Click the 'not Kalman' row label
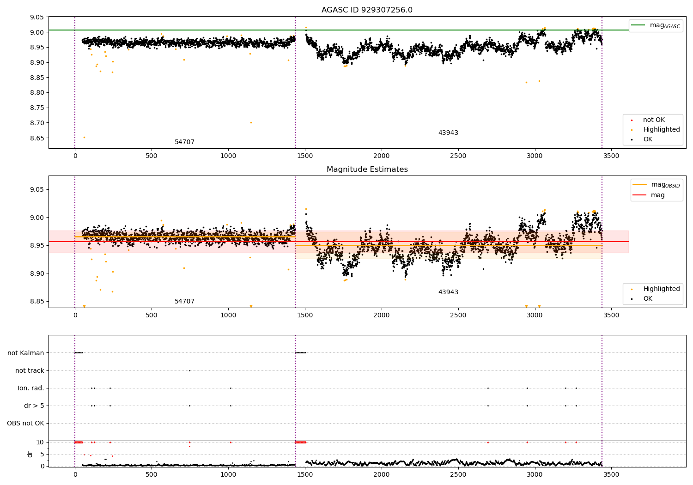The height and width of the screenshot is (485, 693). click(x=26, y=353)
